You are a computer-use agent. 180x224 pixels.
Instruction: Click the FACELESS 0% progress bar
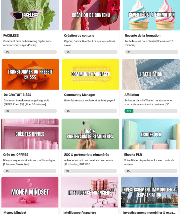[x=30, y=52]
